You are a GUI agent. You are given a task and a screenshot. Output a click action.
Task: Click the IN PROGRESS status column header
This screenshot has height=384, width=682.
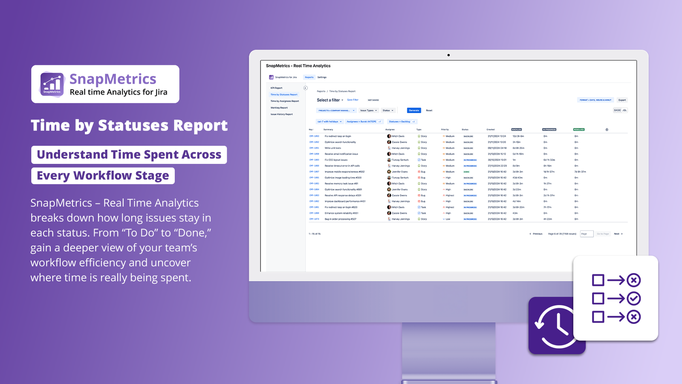(549, 129)
